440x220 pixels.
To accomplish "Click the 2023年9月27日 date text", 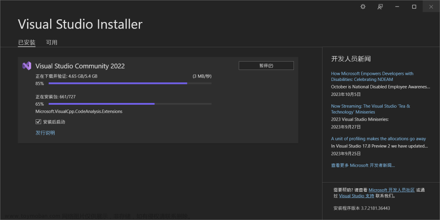I will (x=346, y=127).
